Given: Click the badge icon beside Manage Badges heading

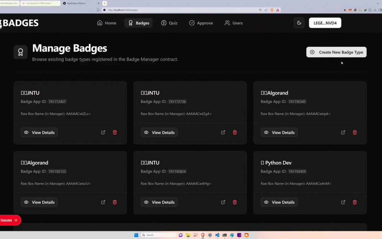Looking at the screenshot, I should (21, 52).
